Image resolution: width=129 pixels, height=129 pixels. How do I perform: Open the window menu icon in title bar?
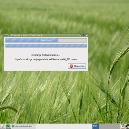(6, 35)
